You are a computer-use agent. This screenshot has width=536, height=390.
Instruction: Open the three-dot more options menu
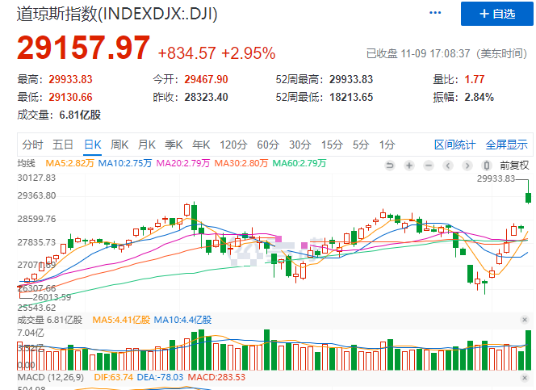click(x=435, y=13)
